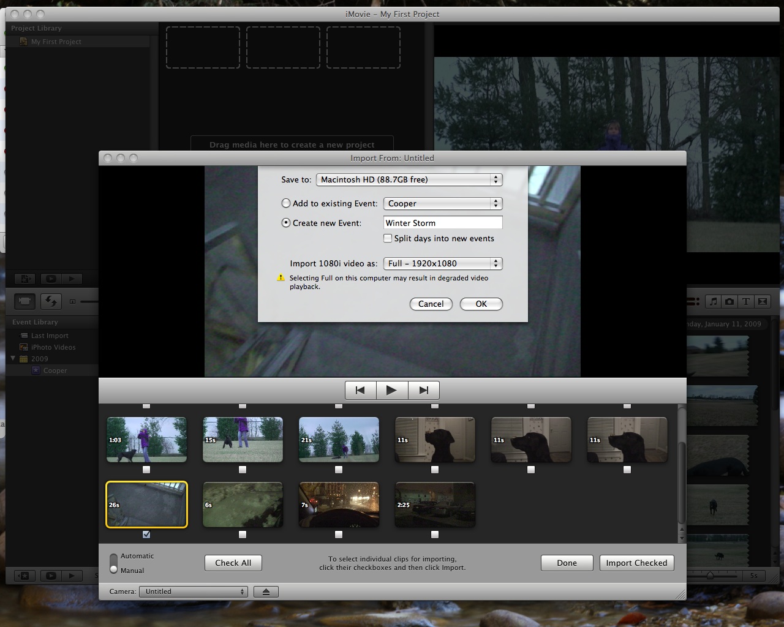Click the Last Import icon in Event Library
The width and height of the screenshot is (784, 627).
coord(24,336)
